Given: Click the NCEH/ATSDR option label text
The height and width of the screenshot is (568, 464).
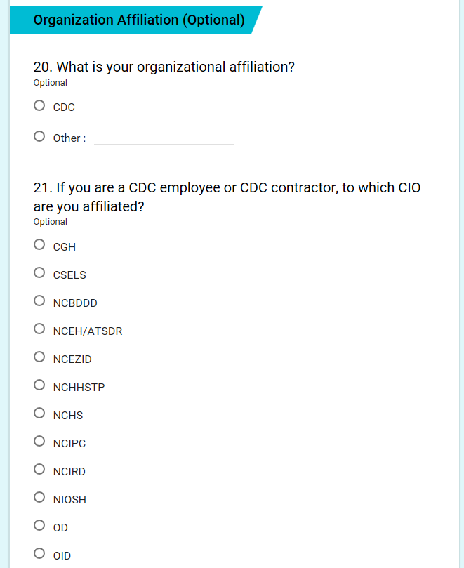Looking at the screenshot, I should (x=88, y=331).
